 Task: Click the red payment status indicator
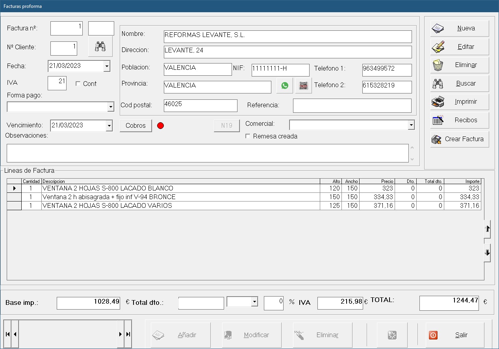pyautogui.click(x=160, y=126)
